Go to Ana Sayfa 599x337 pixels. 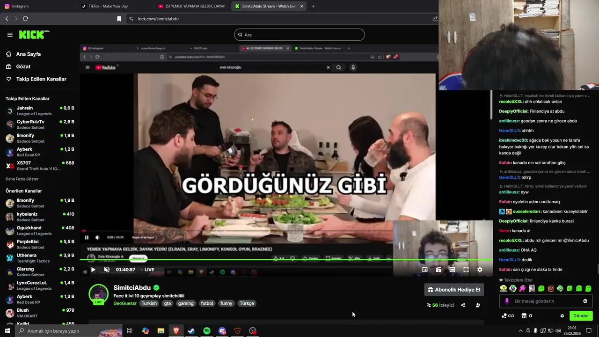(x=23, y=54)
